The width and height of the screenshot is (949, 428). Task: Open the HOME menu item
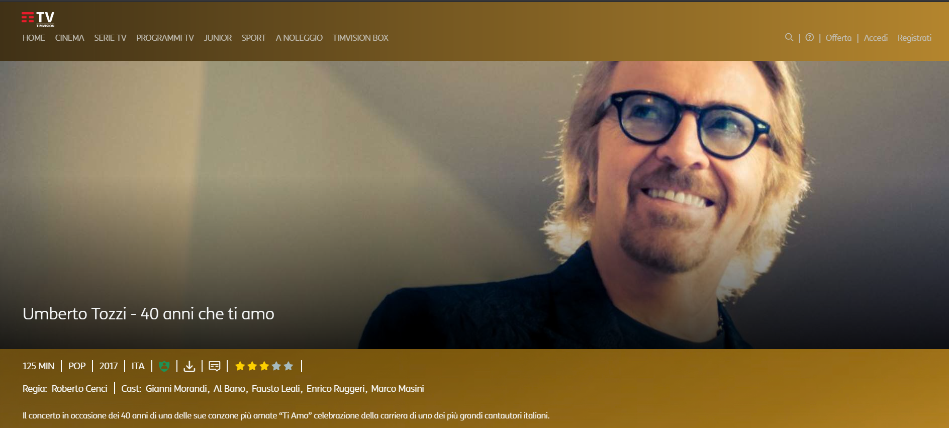click(x=34, y=38)
